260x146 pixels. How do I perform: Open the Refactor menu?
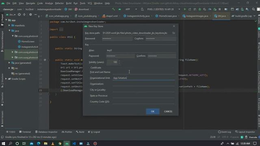[x=59, y=3]
